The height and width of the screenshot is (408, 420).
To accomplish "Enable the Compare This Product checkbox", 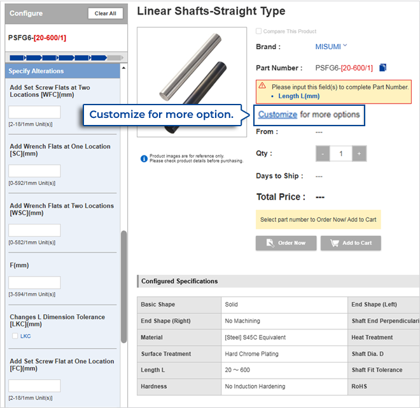I will coord(258,31).
